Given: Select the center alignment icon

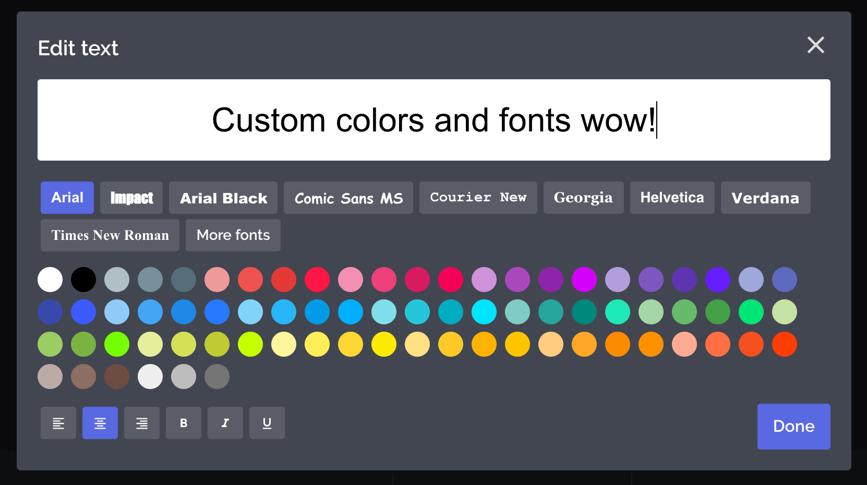Looking at the screenshot, I should tap(100, 423).
